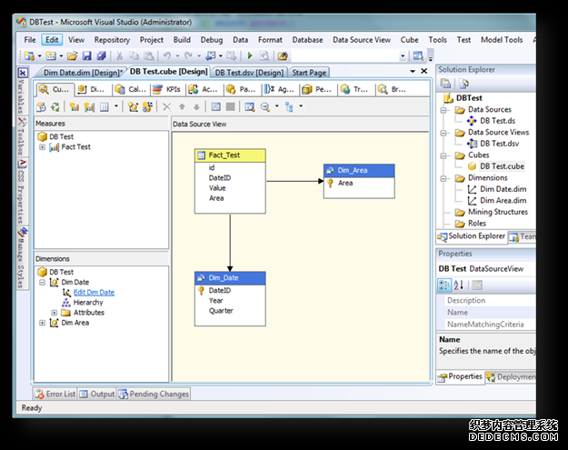The image size is (568, 450).
Task: Select DB Test.cube in Solution Explorer
Action: [x=503, y=166]
